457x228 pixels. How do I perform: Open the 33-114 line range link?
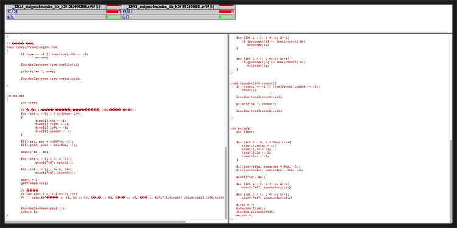tap(127, 12)
